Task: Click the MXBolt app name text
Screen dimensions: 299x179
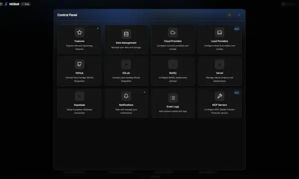Action: (x=14, y=4)
